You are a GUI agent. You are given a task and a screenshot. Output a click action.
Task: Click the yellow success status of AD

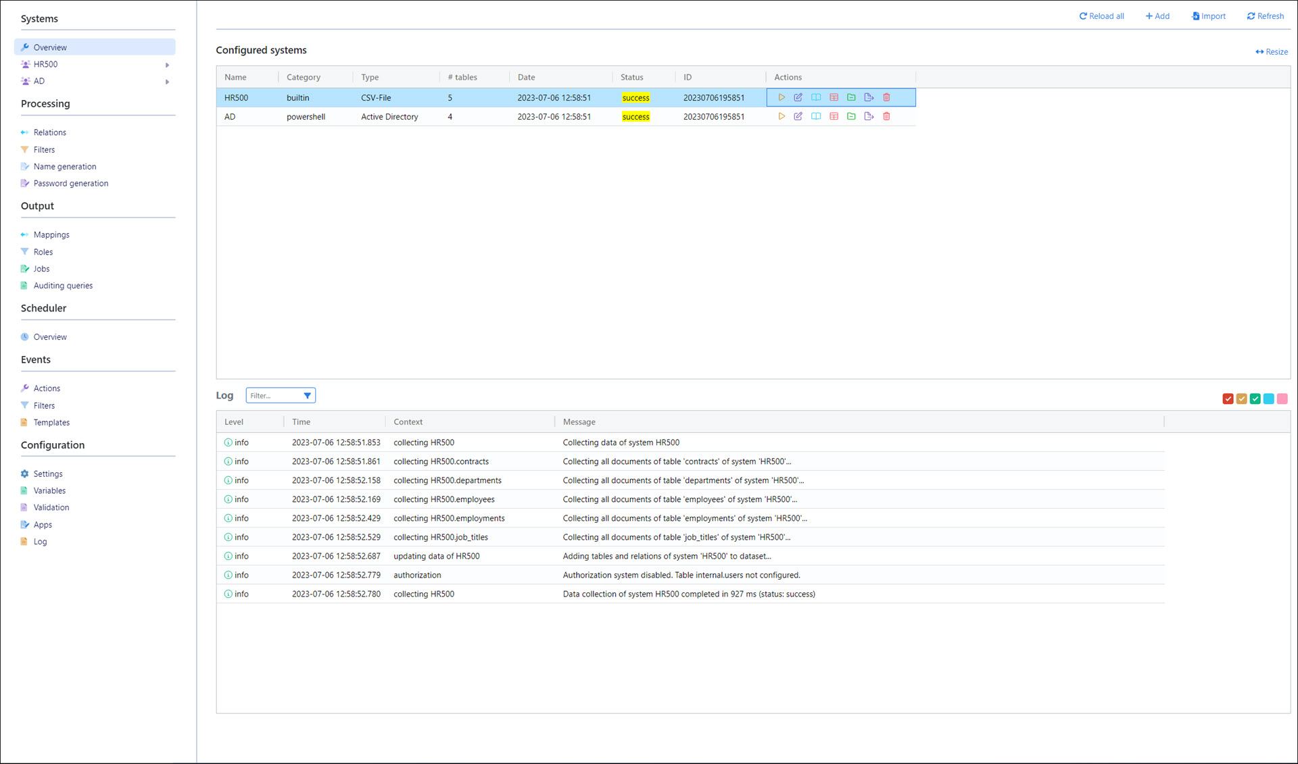coord(635,117)
